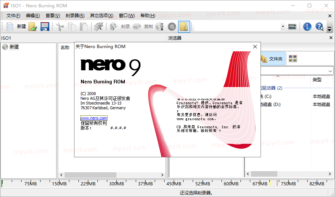Select the (D:) local disk row

coord(296,105)
